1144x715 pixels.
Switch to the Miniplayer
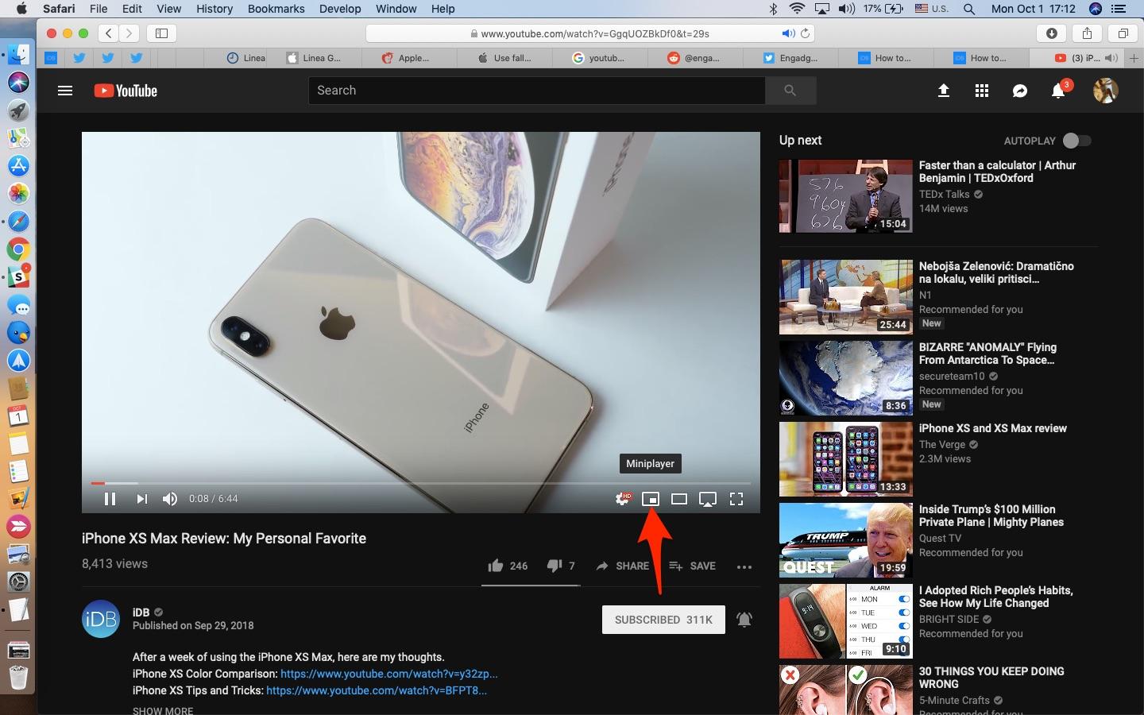(x=651, y=499)
